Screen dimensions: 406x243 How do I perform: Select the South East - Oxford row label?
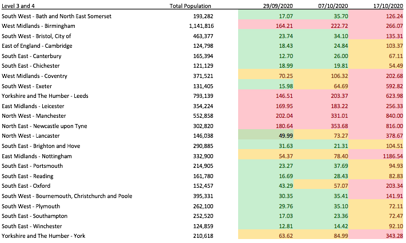tap(26, 186)
